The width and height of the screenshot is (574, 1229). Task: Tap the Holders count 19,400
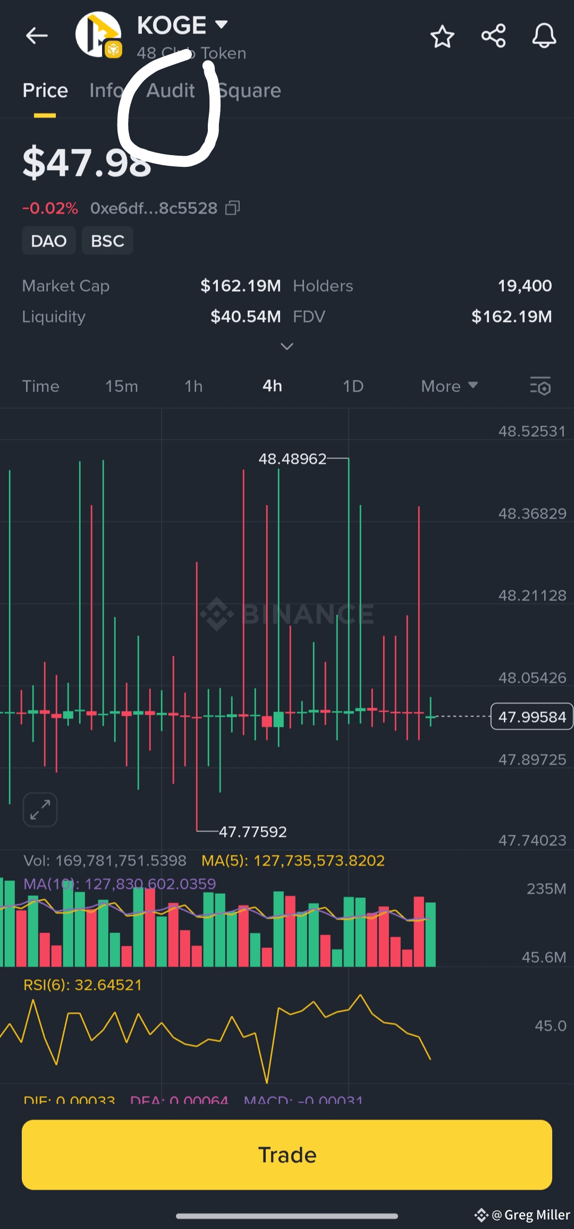pos(525,286)
